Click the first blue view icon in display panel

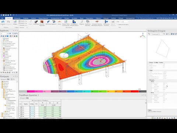coord(1,36)
